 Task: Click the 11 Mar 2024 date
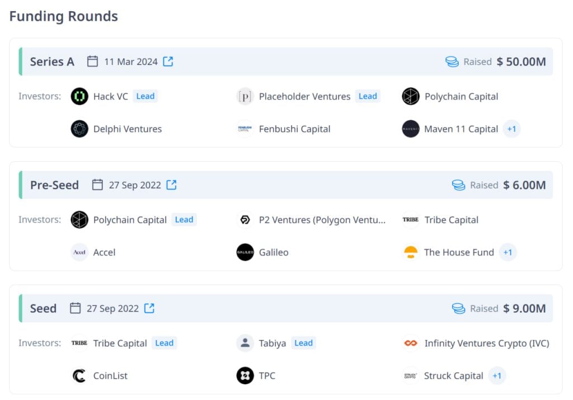(131, 62)
